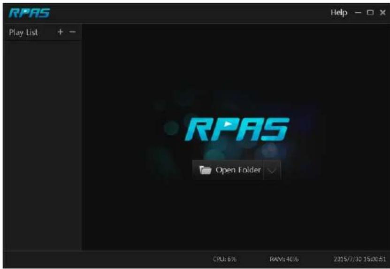
Task: Close the RPAS window
Action: point(383,13)
